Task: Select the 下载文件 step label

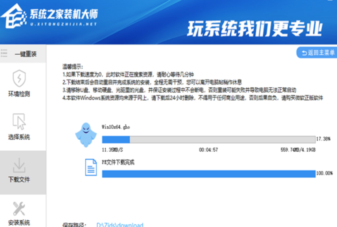Action: point(19,180)
